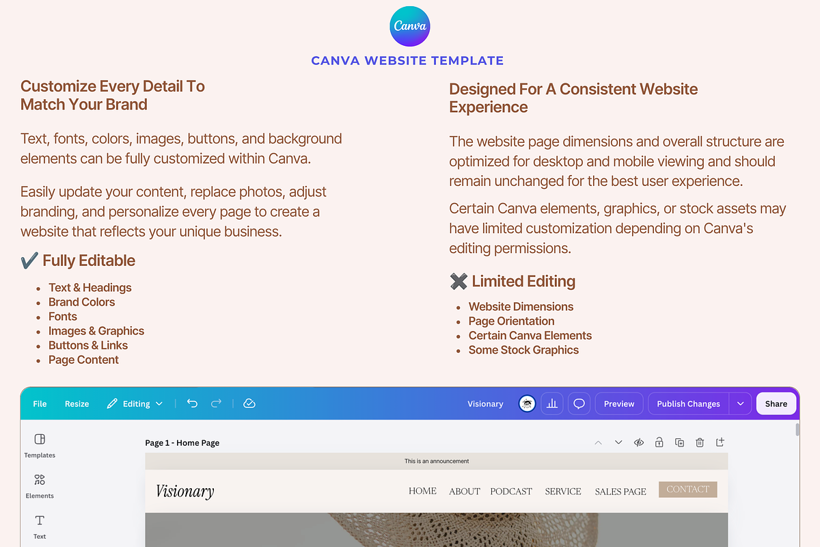
Task: Click the SERVICE nav link
Action: 563,491
